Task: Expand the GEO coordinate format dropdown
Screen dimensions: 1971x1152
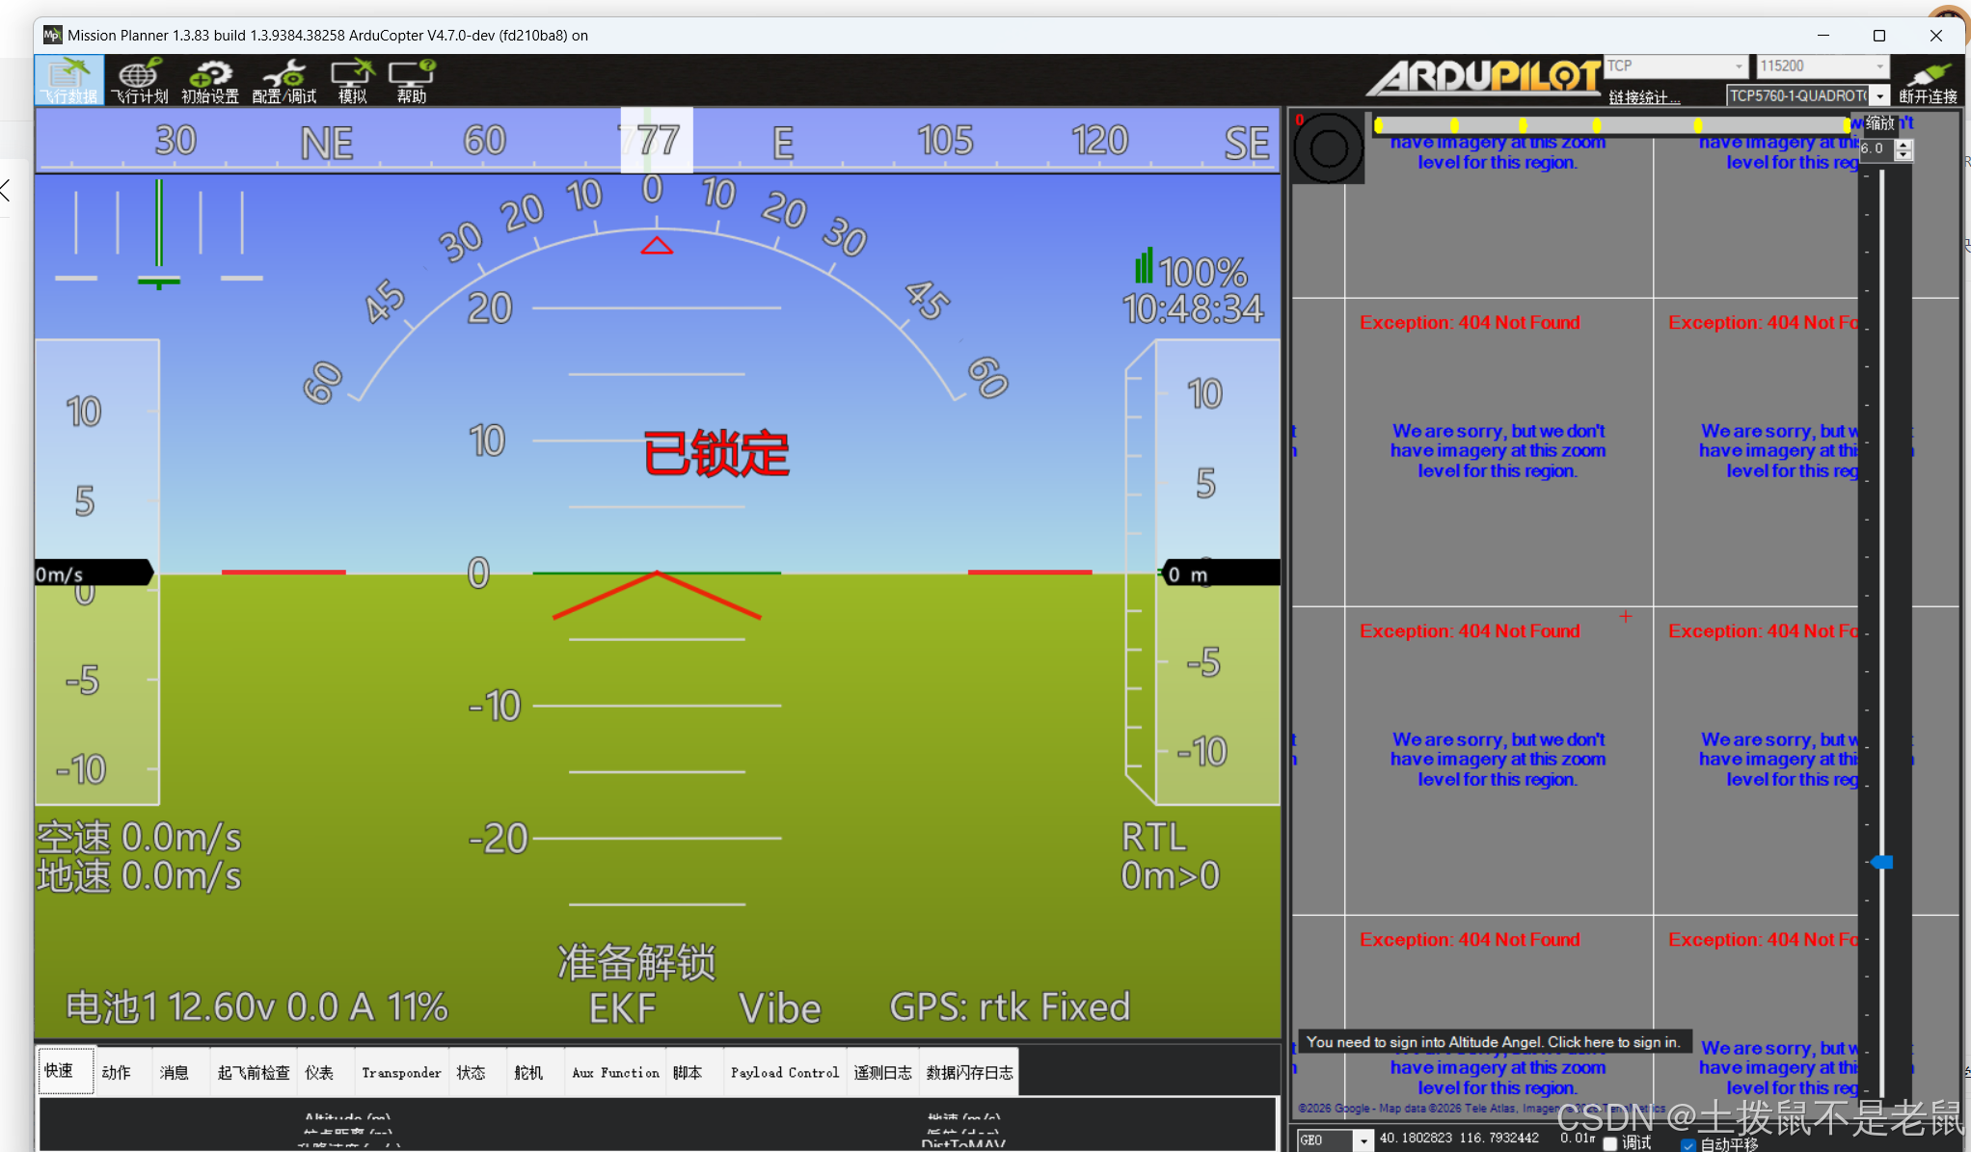Action: click(x=1363, y=1140)
